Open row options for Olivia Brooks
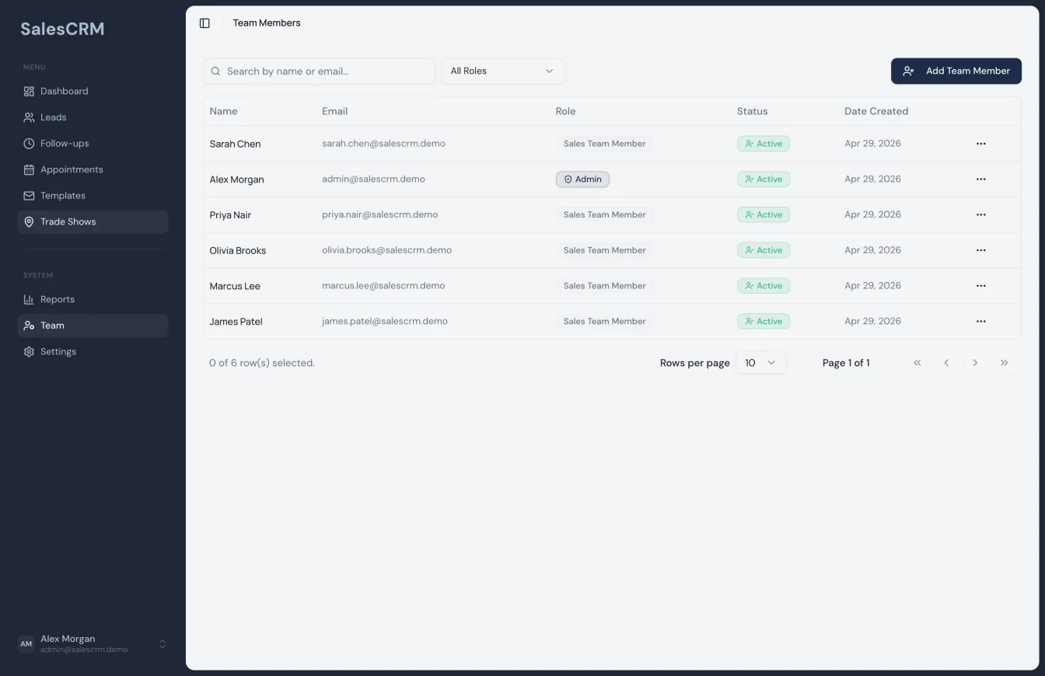This screenshot has height=676, width=1045. (980, 250)
